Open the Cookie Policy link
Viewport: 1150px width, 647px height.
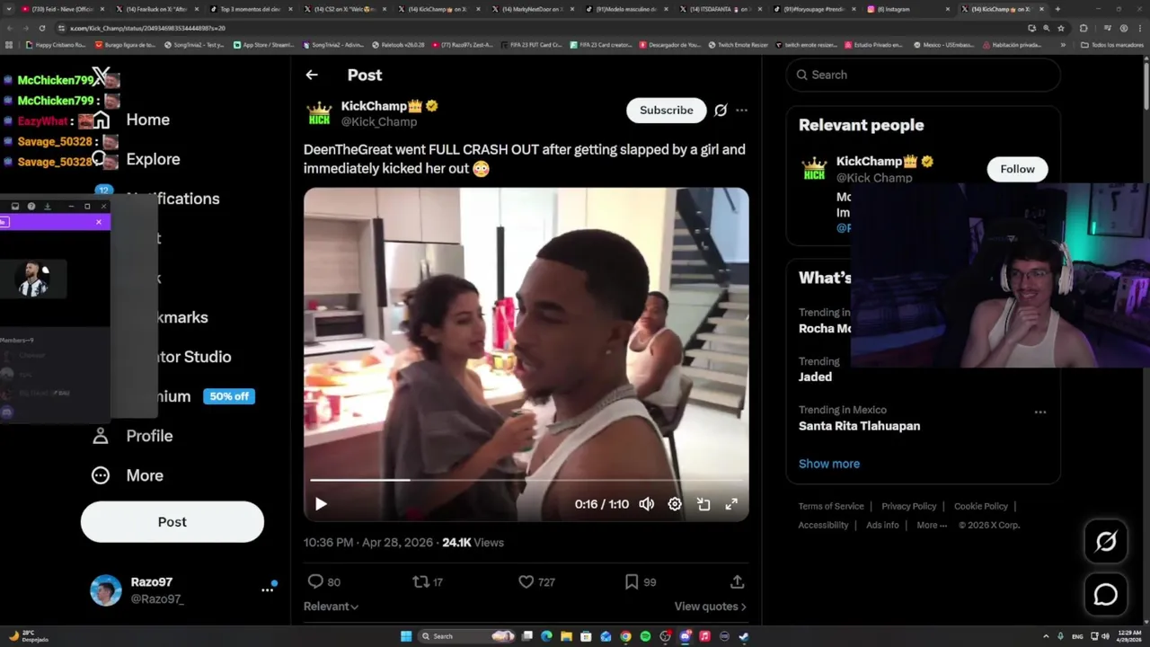(980, 506)
